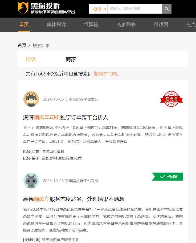This screenshot has width=196, height=243.
Task: Switch to the 商家 results tab
Action: click(x=71, y=59)
